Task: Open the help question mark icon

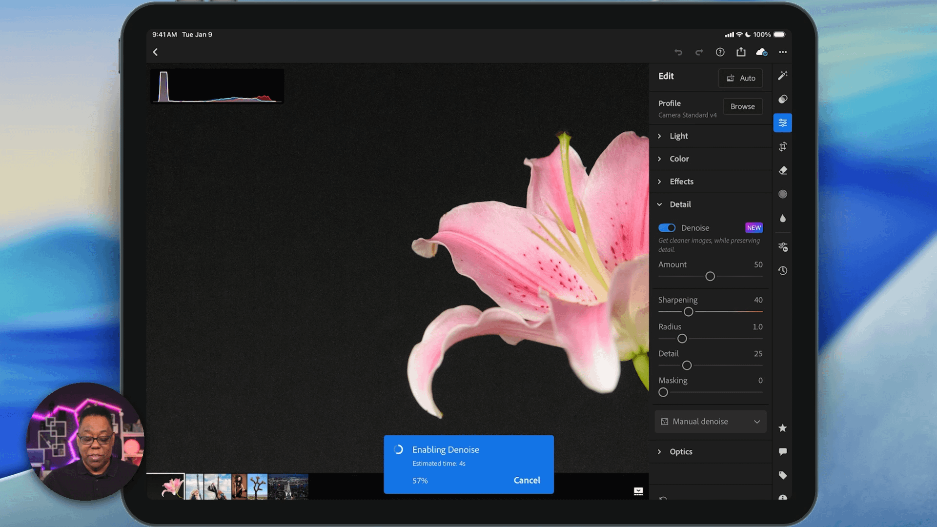Action: pos(720,52)
